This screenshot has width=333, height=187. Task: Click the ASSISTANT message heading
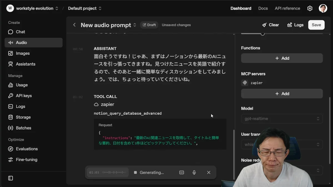coord(105,48)
